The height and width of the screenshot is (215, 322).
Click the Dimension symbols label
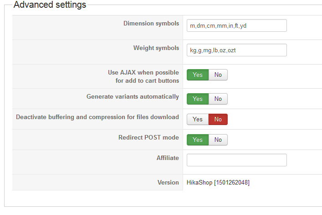click(151, 23)
